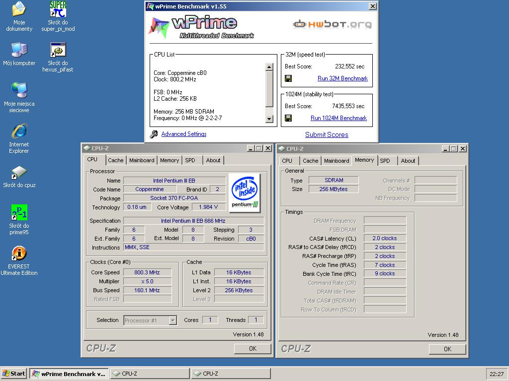Open Skrót do super_pi_mod shortcut
Screen dimensions: 509x381
tap(58, 16)
